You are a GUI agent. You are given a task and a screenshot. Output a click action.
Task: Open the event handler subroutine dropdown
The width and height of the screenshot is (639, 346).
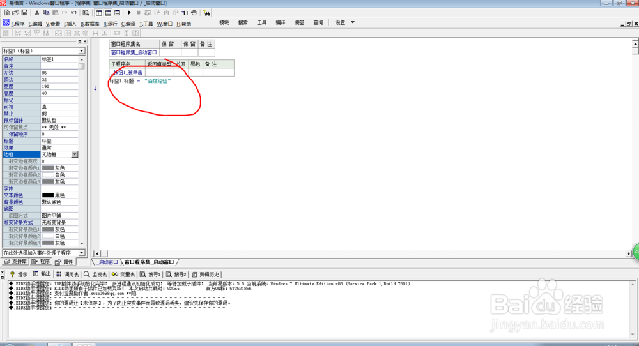(82, 253)
